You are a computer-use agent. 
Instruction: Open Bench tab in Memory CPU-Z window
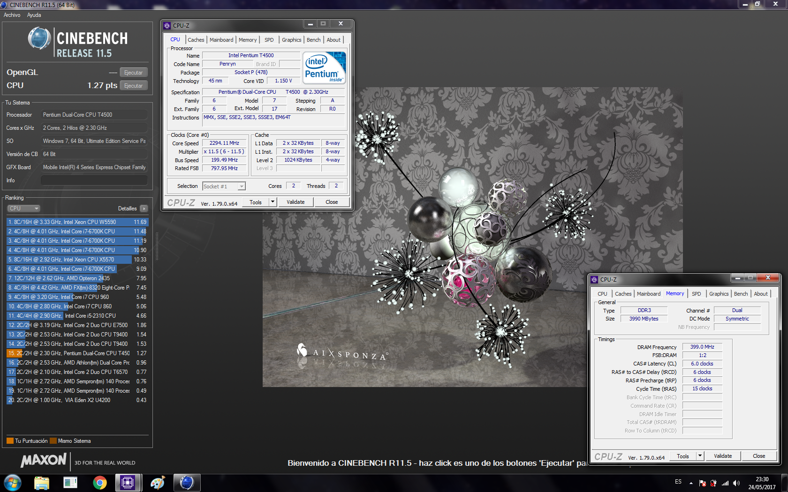[741, 294]
